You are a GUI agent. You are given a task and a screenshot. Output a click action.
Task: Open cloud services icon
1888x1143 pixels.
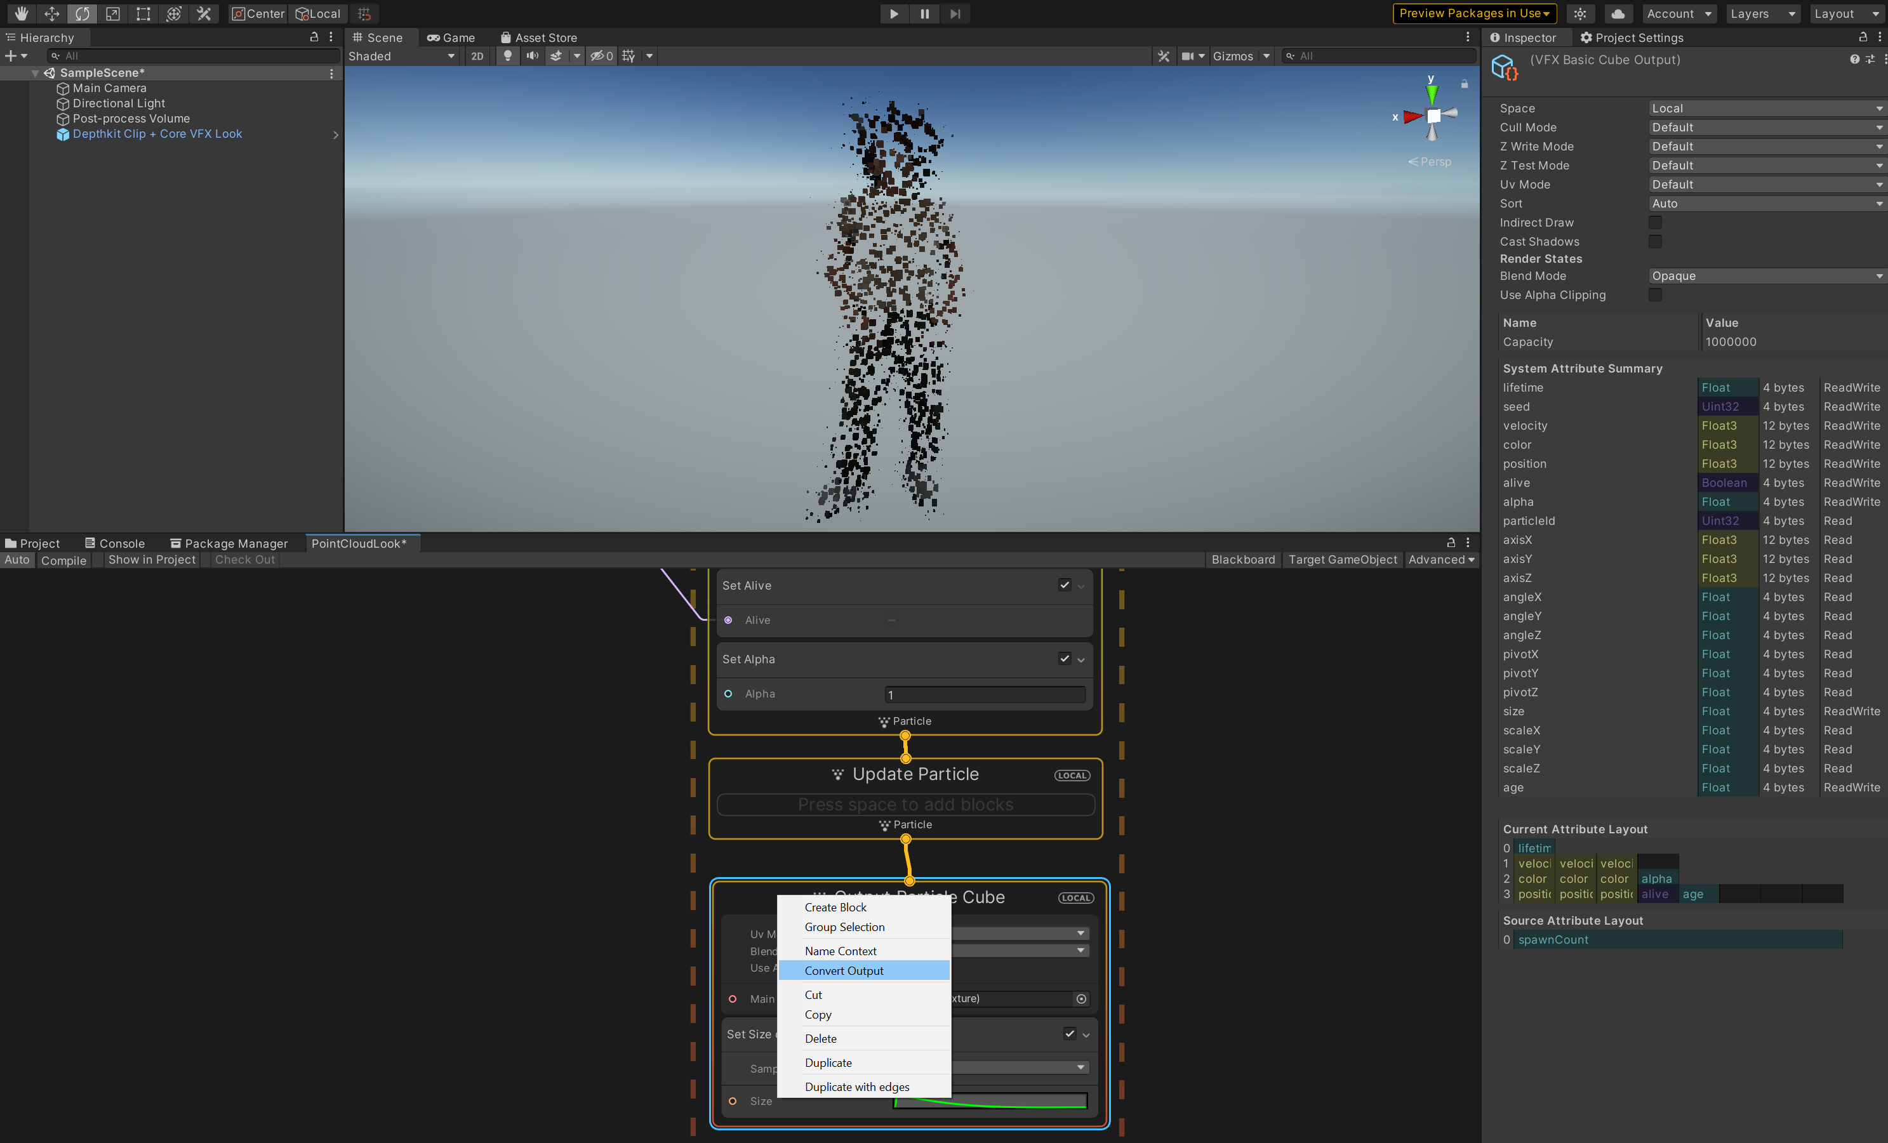point(1618,13)
